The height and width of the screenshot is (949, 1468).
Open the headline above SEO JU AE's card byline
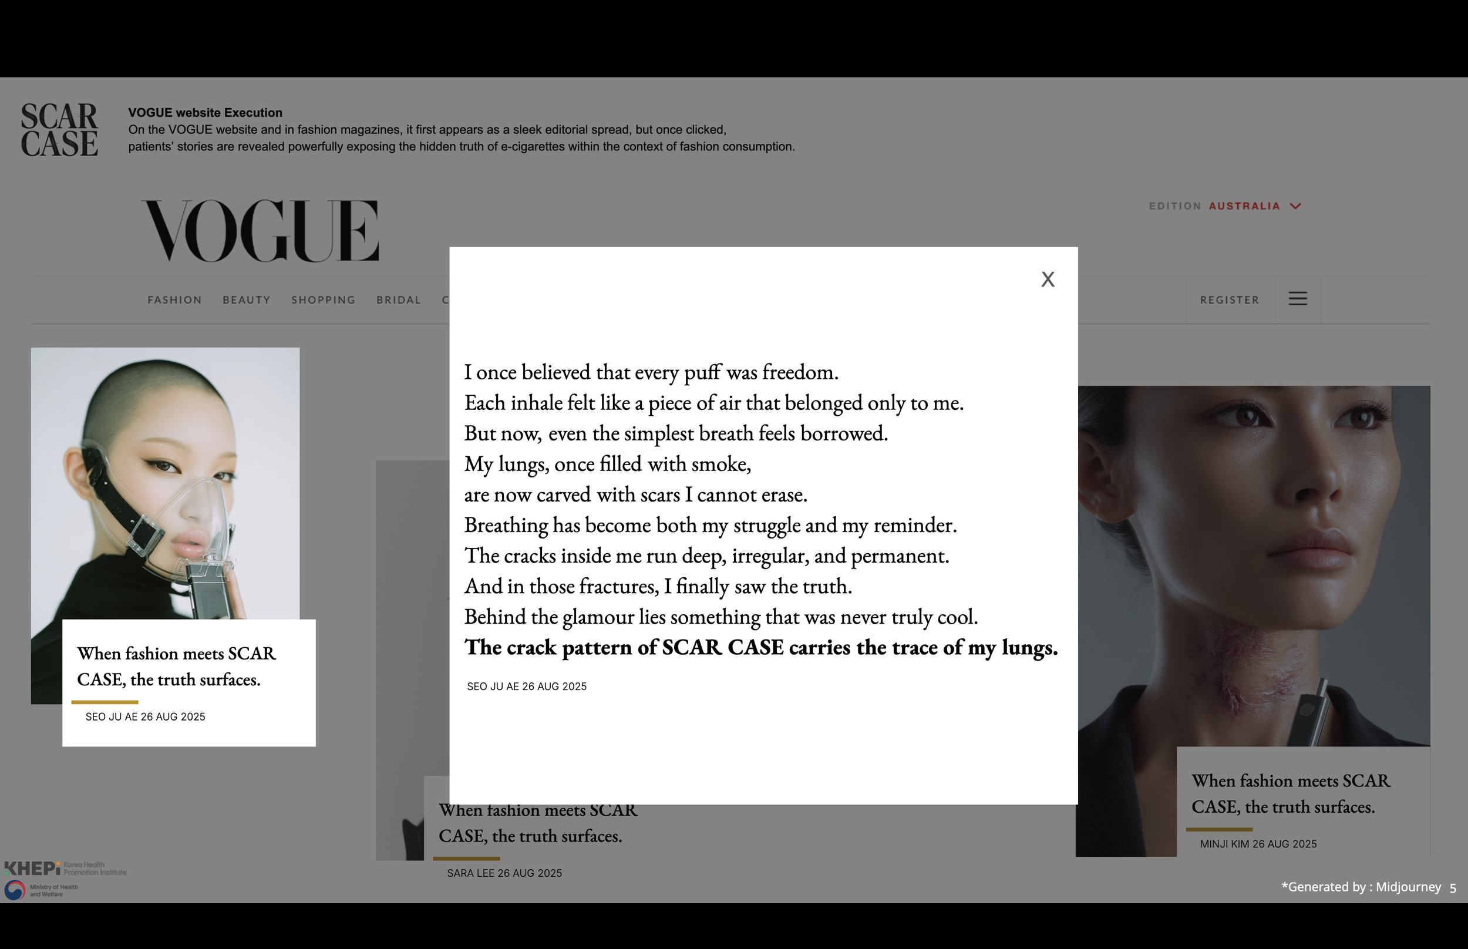coord(176,666)
